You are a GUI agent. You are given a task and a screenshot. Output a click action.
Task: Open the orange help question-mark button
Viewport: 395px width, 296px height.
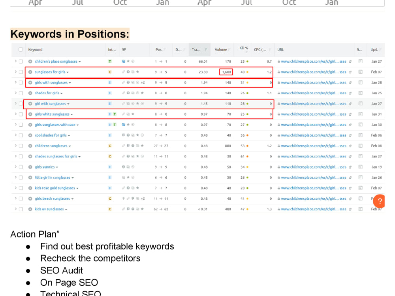click(380, 201)
